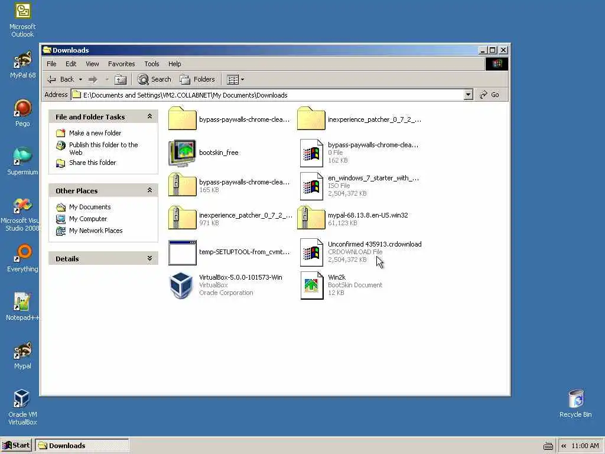The width and height of the screenshot is (605, 454).
Task: Show hidden tray icons chevron
Action: tap(564, 446)
